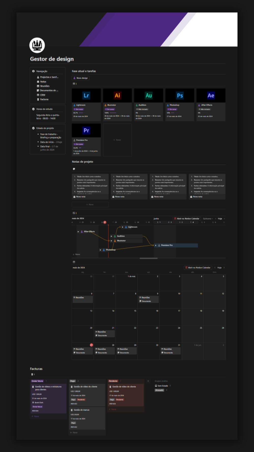Click page icon of Gestão de marcas card
The width and height of the screenshot is (254, 452).
(x=72, y=410)
